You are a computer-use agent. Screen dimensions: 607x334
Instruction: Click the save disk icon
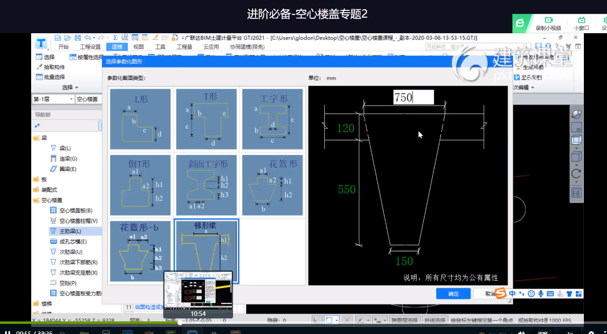pyautogui.click(x=77, y=37)
